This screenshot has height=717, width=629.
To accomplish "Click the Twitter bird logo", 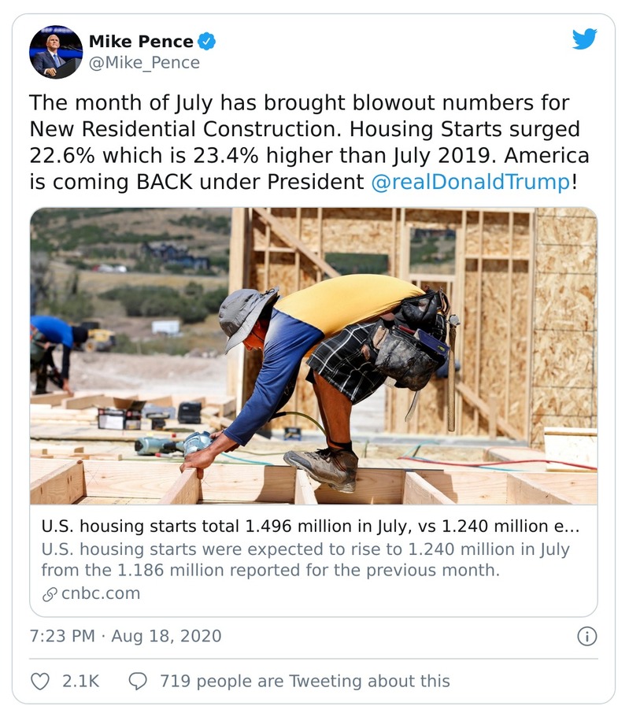I will pyautogui.click(x=584, y=39).
